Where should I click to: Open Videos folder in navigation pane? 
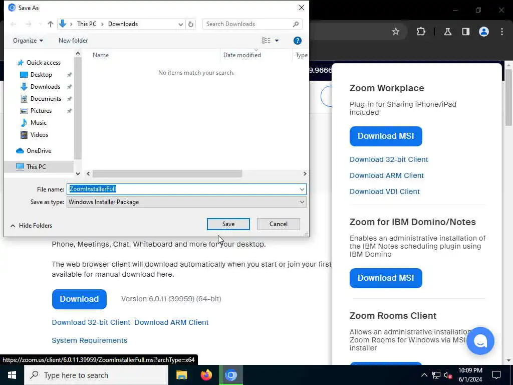(x=39, y=135)
